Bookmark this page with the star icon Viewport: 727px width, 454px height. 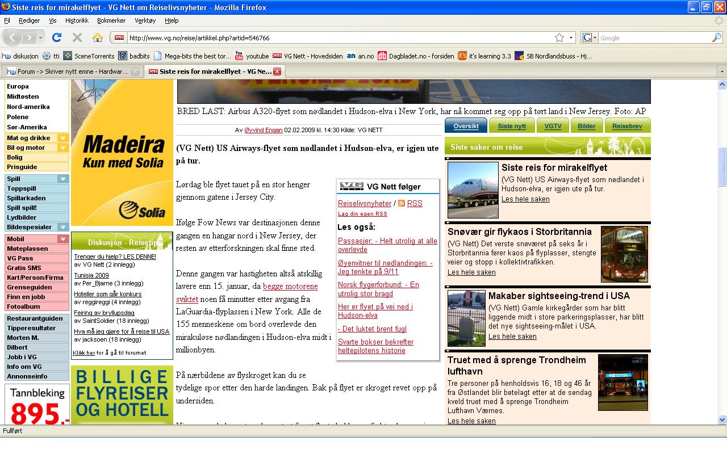pyautogui.click(x=559, y=38)
